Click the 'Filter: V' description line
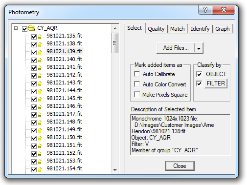 140,144
